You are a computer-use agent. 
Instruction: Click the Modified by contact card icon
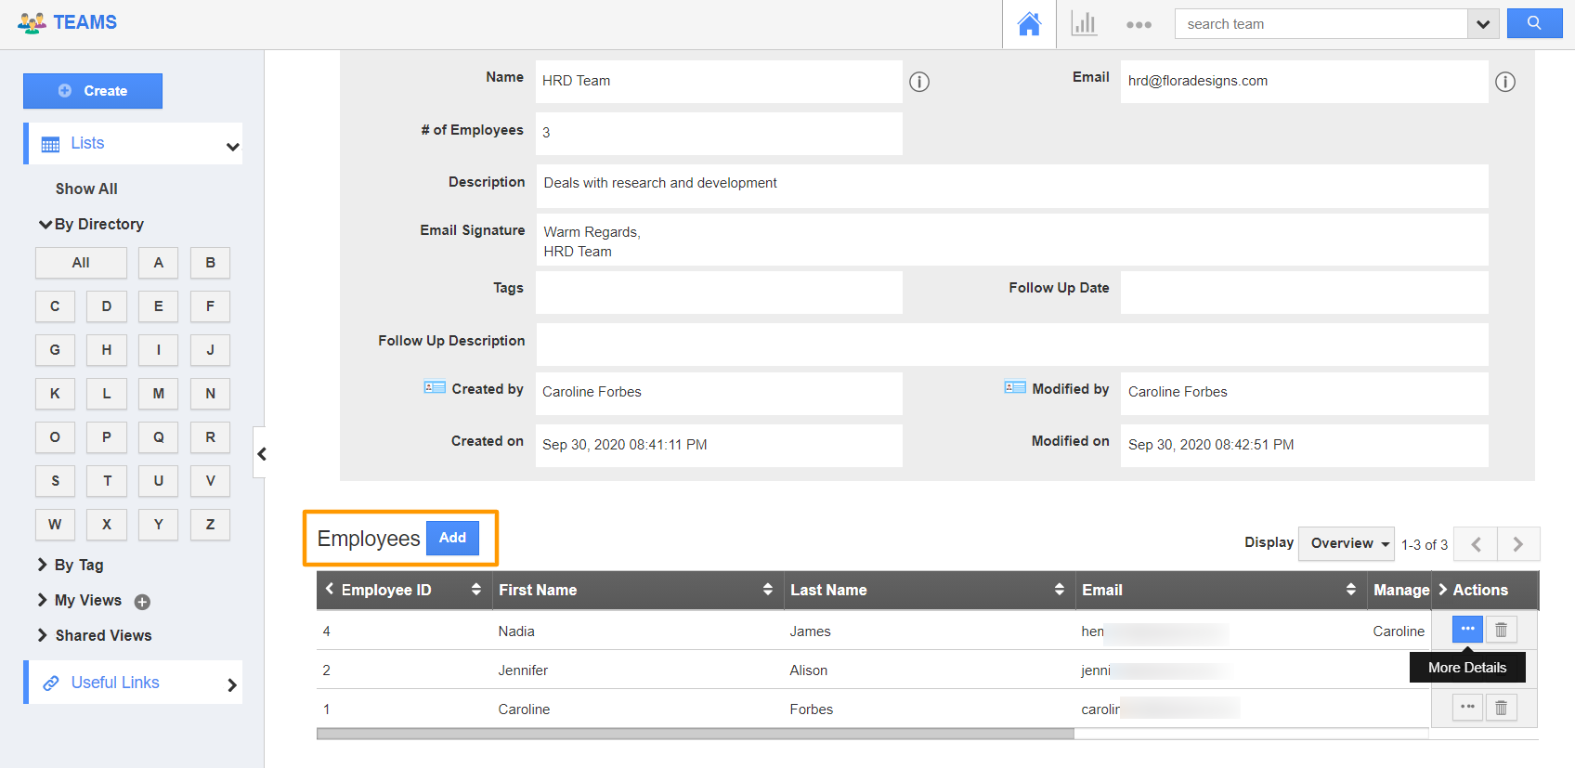tap(1015, 387)
